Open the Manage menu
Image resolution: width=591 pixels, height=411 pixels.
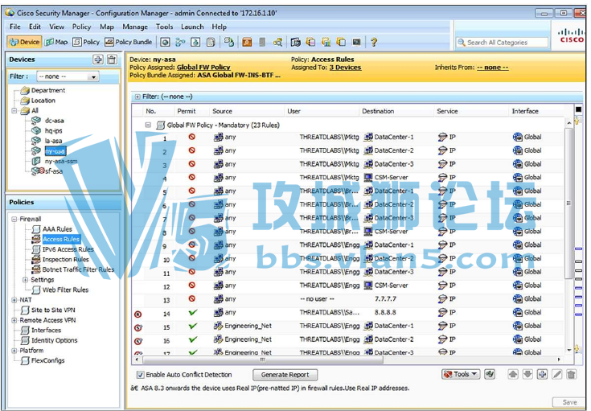click(x=135, y=27)
